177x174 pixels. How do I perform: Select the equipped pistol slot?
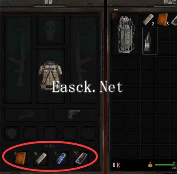pyautogui.click(x=74, y=114)
